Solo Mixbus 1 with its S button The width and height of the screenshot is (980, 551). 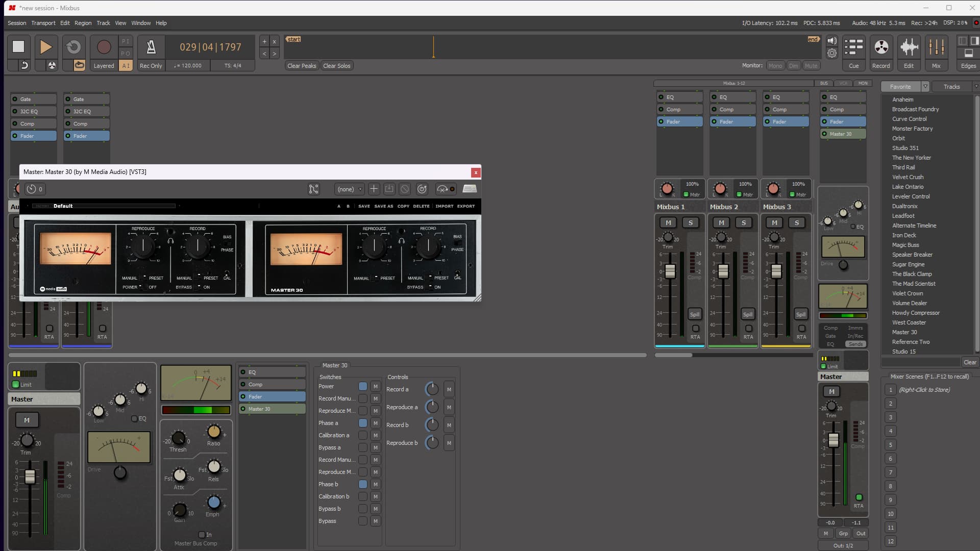coord(691,223)
